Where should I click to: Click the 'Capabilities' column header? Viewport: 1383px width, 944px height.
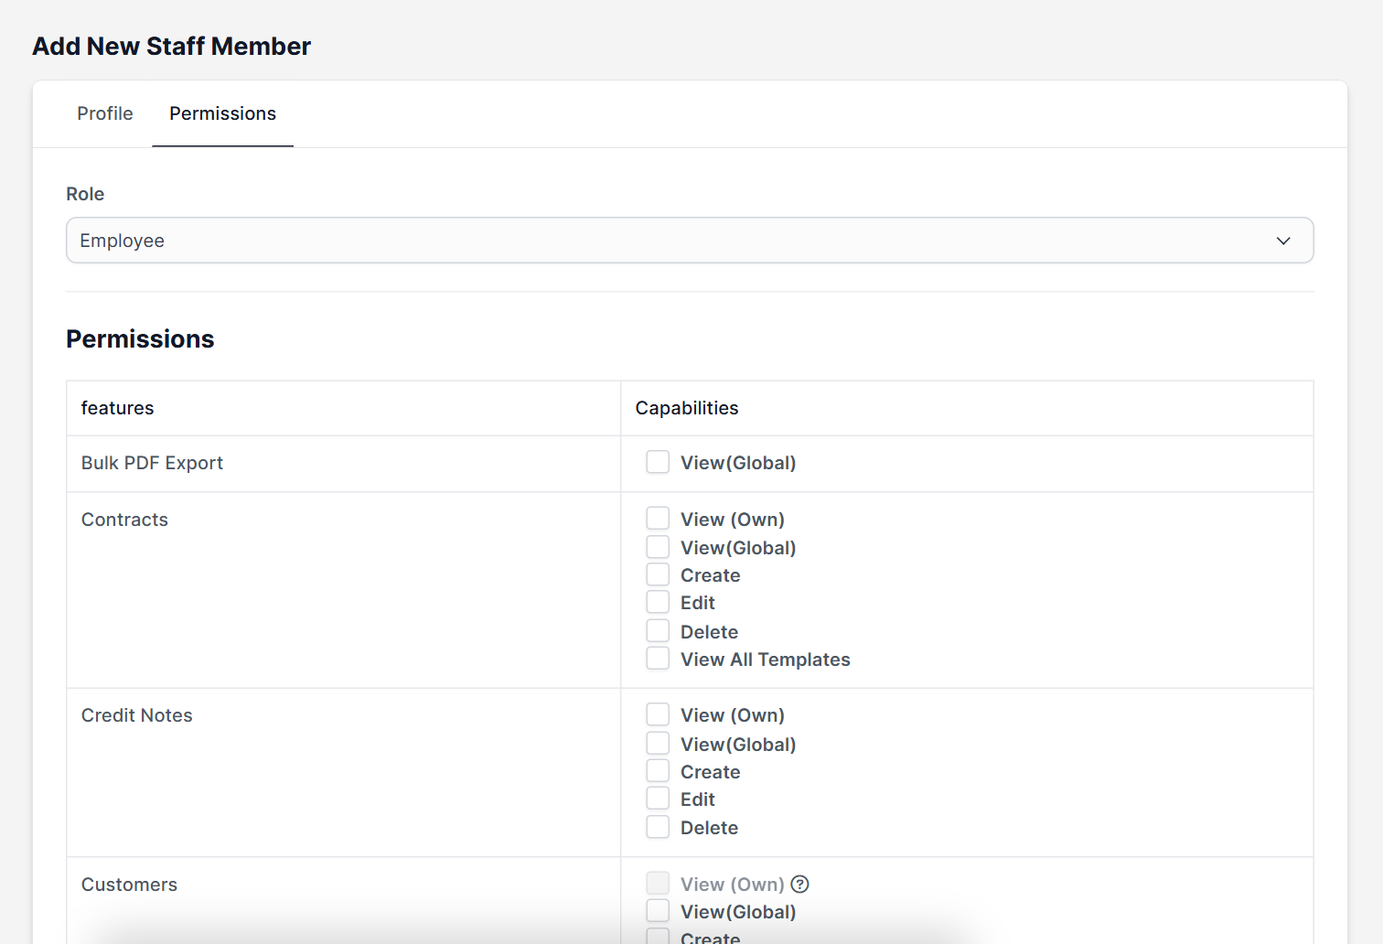[687, 408]
